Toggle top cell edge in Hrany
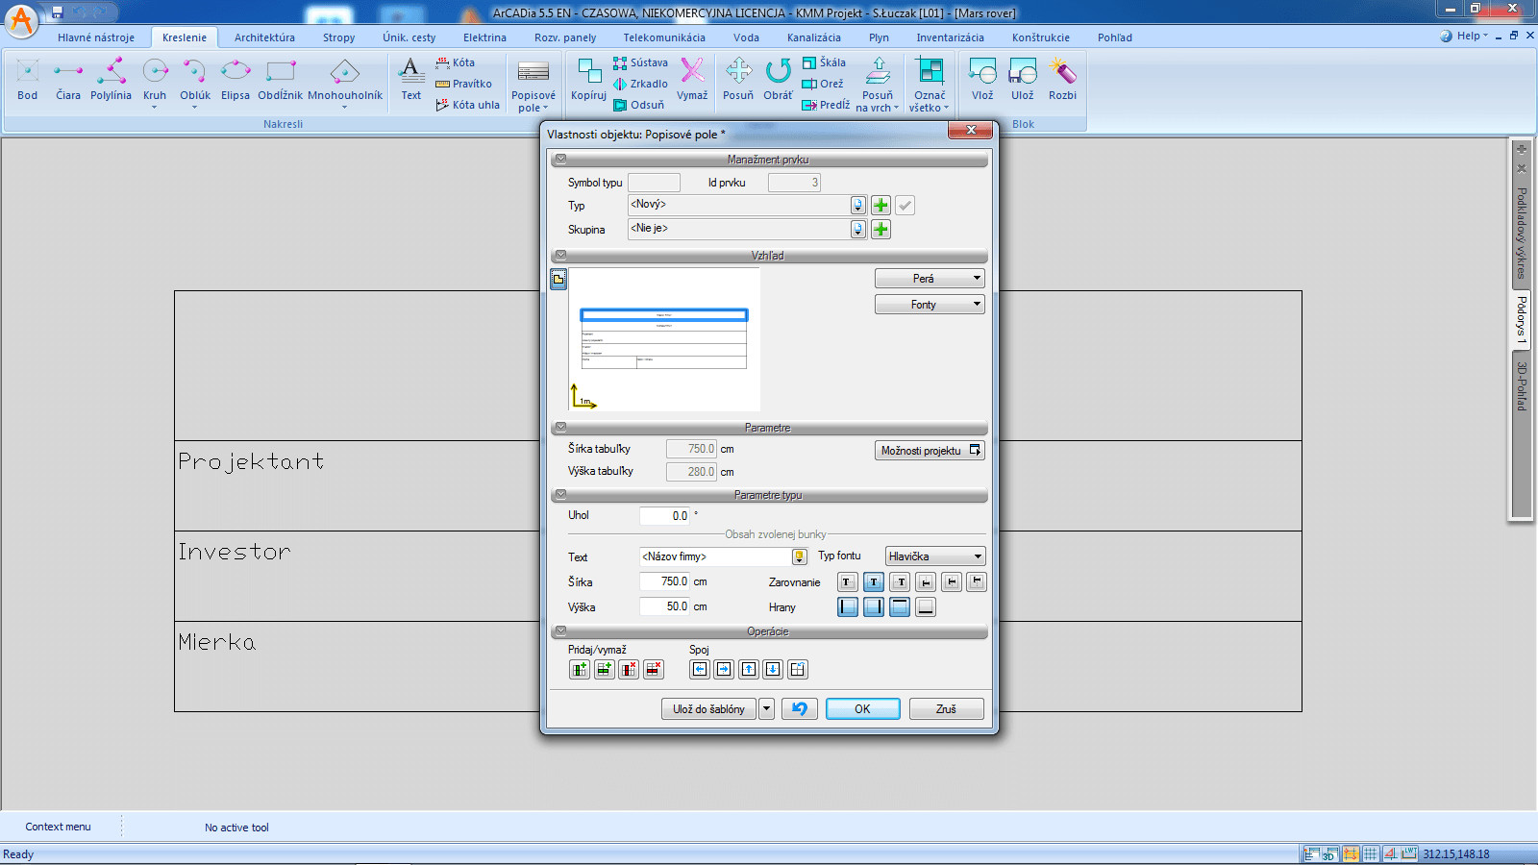This screenshot has width=1538, height=865. (x=900, y=606)
